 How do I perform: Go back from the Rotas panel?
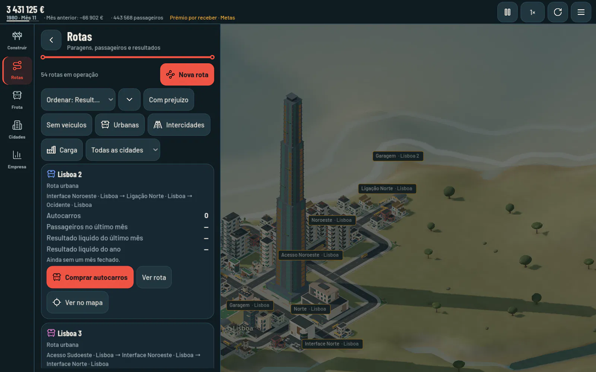51,40
